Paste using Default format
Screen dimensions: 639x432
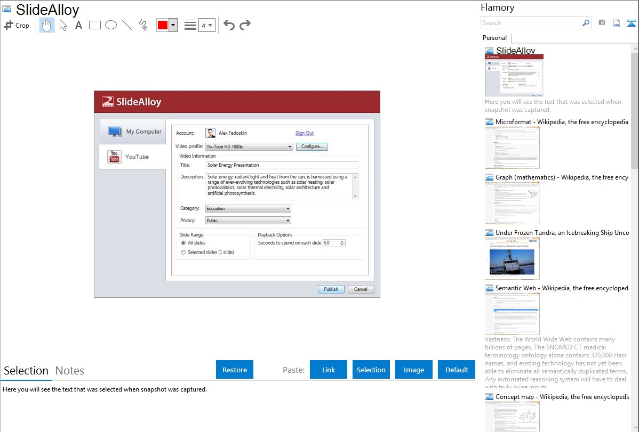click(457, 370)
